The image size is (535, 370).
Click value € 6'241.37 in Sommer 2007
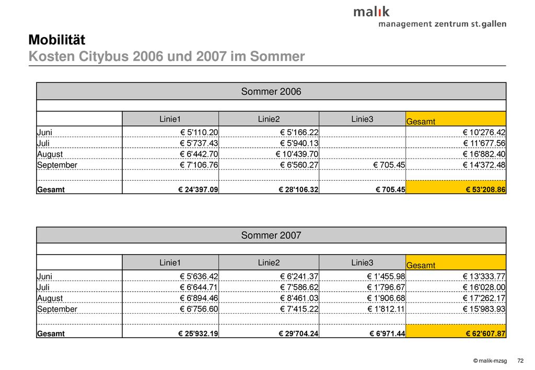[299, 276]
